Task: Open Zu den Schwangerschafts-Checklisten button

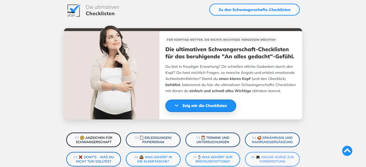Action: pyautogui.click(x=254, y=10)
